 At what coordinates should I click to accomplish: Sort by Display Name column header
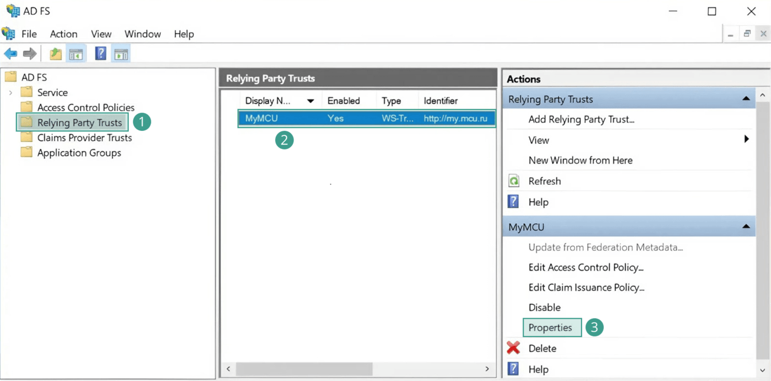pyautogui.click(x=268, y=101)
